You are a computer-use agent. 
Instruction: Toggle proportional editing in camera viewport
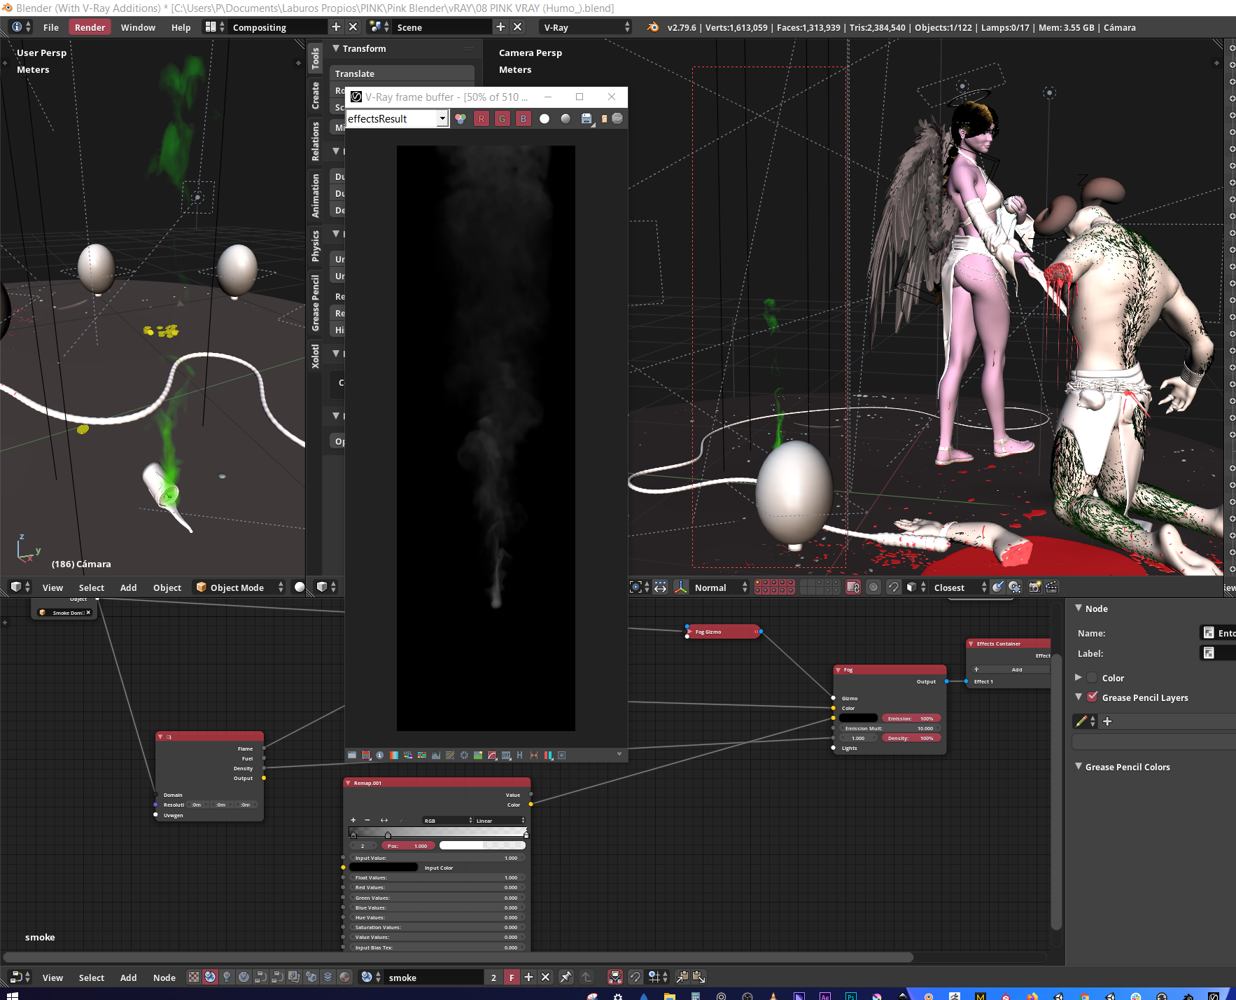[873, 588]
